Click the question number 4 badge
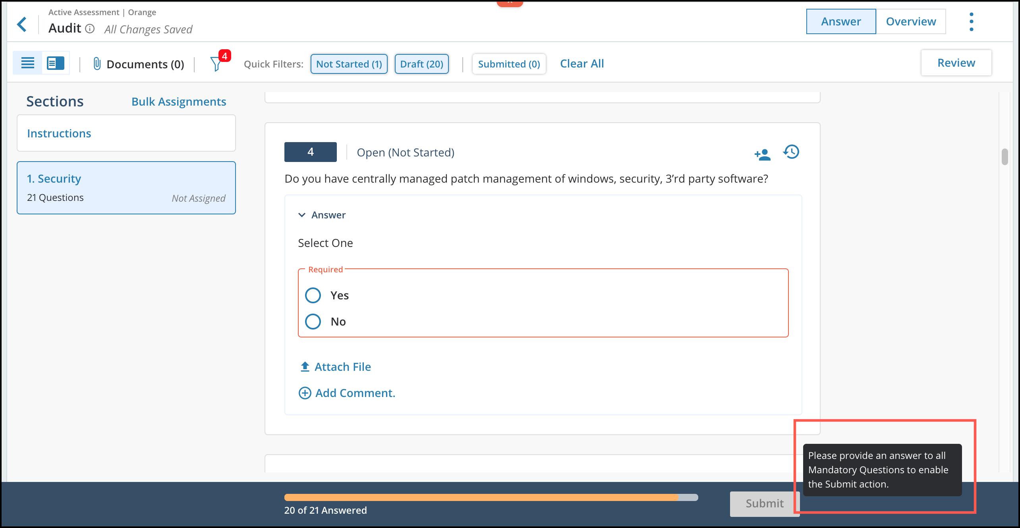Image resolution: width=1020 pixels, height=528 pixels. tap(310, 152)
